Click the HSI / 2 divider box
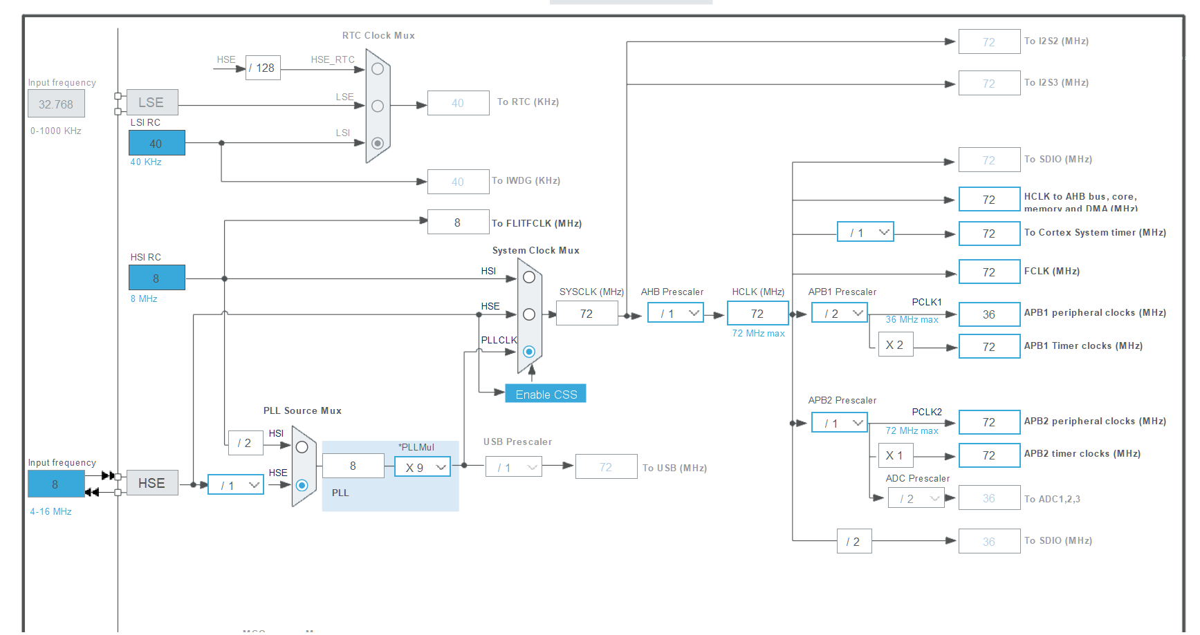Screen dimensions: 1200x635 pyautogui.click(x=246, y=443)
